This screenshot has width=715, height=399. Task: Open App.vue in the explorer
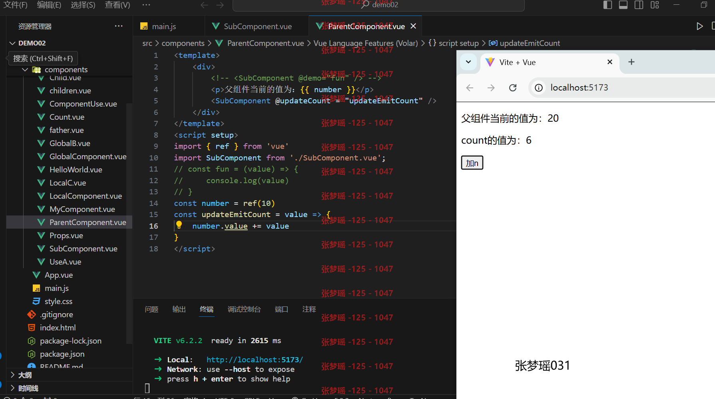tap(58, 275)
